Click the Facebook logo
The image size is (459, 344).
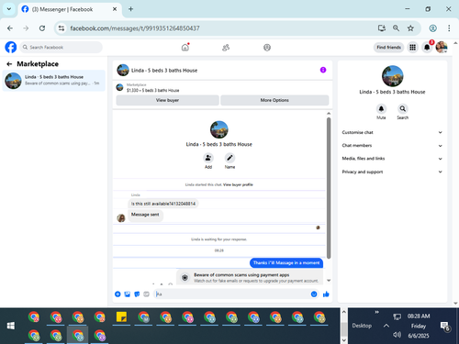11,48
